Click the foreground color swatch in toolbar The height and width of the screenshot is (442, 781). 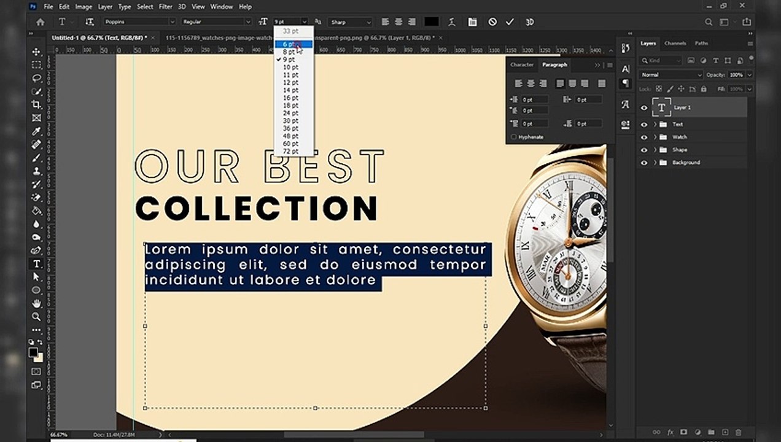(x=33, y=352)
